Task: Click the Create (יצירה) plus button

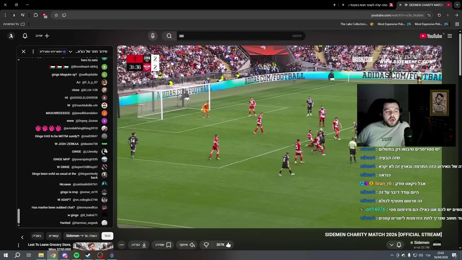Action: click(43, 36)
